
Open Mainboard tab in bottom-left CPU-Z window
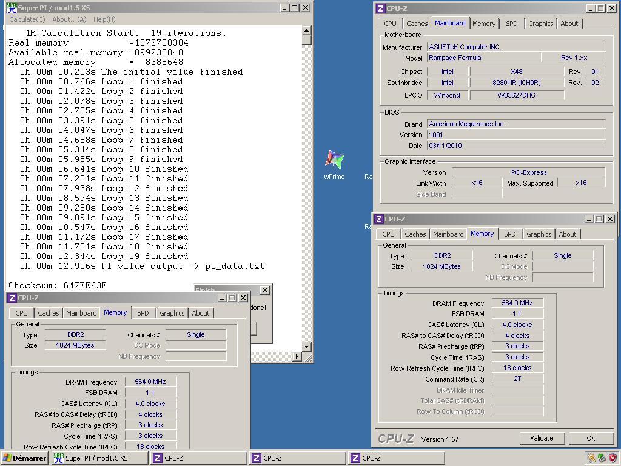tap(81, 313)
